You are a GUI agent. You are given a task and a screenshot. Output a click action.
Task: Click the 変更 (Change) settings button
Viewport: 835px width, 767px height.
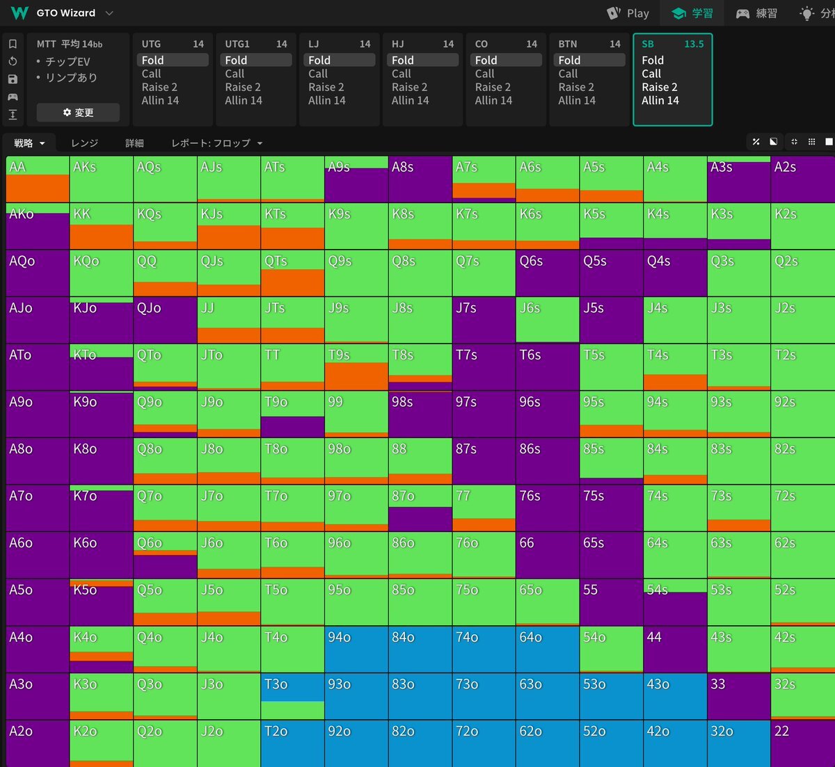coord(78,112)
